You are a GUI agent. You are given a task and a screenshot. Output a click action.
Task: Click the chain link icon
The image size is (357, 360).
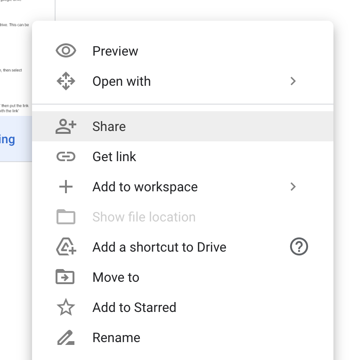(x=66, y=156)
